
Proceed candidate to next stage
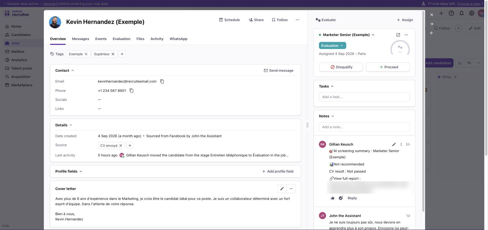click(388, 67)
